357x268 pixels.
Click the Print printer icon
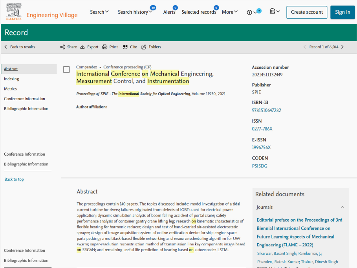pos(104,47)
